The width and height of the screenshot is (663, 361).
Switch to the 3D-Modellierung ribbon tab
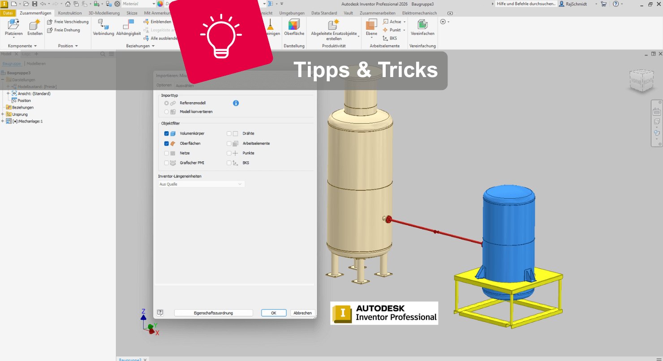point(104,13)
